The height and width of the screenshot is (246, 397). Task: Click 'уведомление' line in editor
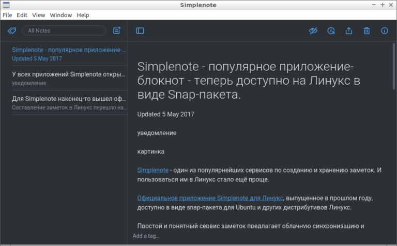pos(157,133)
